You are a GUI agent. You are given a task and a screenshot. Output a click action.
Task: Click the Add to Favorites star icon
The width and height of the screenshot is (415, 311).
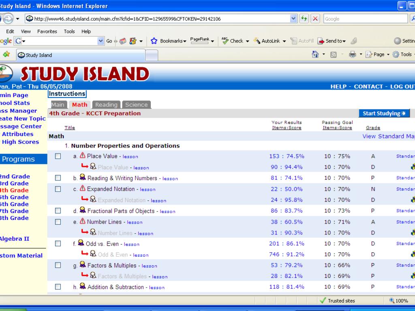[6, 55]
